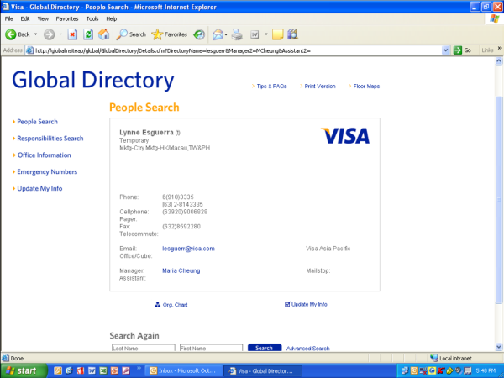This screenshot has height=378, width=504.
Task: Expand the Edit button dropdown arrow
Action: (x=266, y=34)
